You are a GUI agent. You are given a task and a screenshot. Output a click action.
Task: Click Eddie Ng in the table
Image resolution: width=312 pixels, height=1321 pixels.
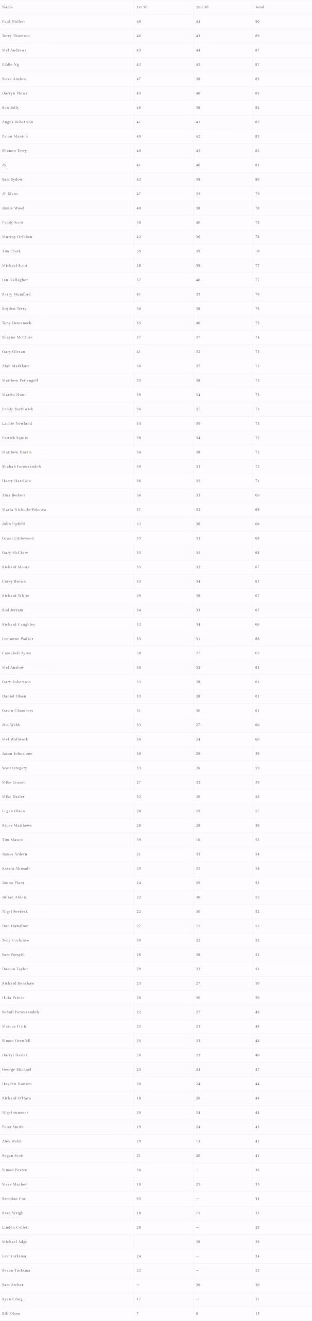10,65
